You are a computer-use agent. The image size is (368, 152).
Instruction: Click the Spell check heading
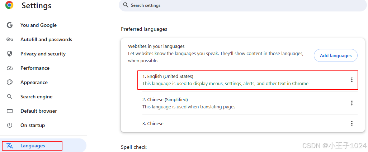point(134,147)
